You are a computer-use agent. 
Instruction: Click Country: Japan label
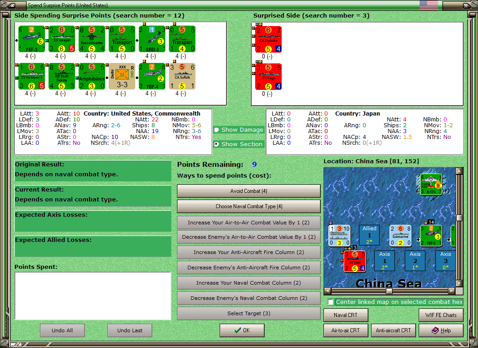pos(358,113)
